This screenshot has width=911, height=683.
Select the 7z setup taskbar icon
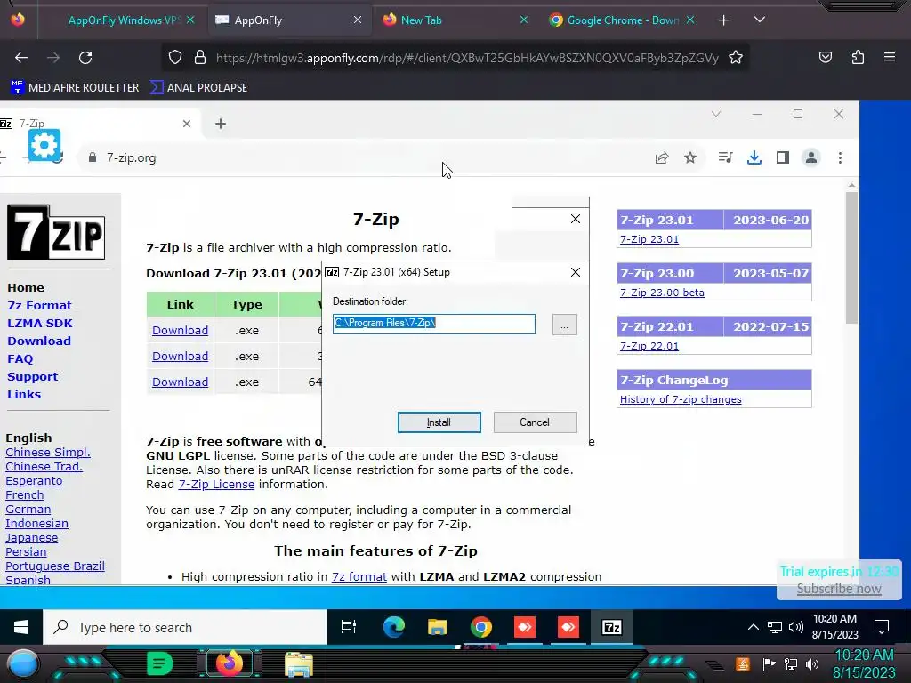(x=612, y=627)
